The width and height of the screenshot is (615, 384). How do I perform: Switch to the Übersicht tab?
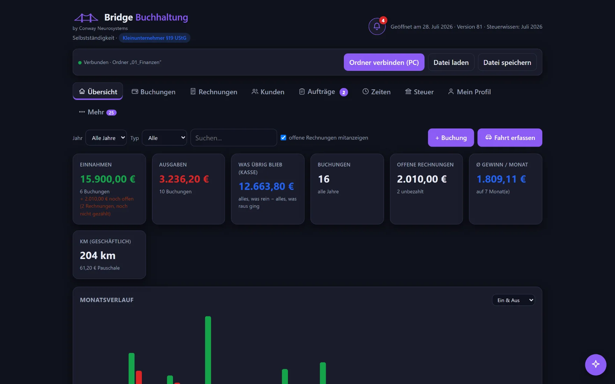pos(98,91)
